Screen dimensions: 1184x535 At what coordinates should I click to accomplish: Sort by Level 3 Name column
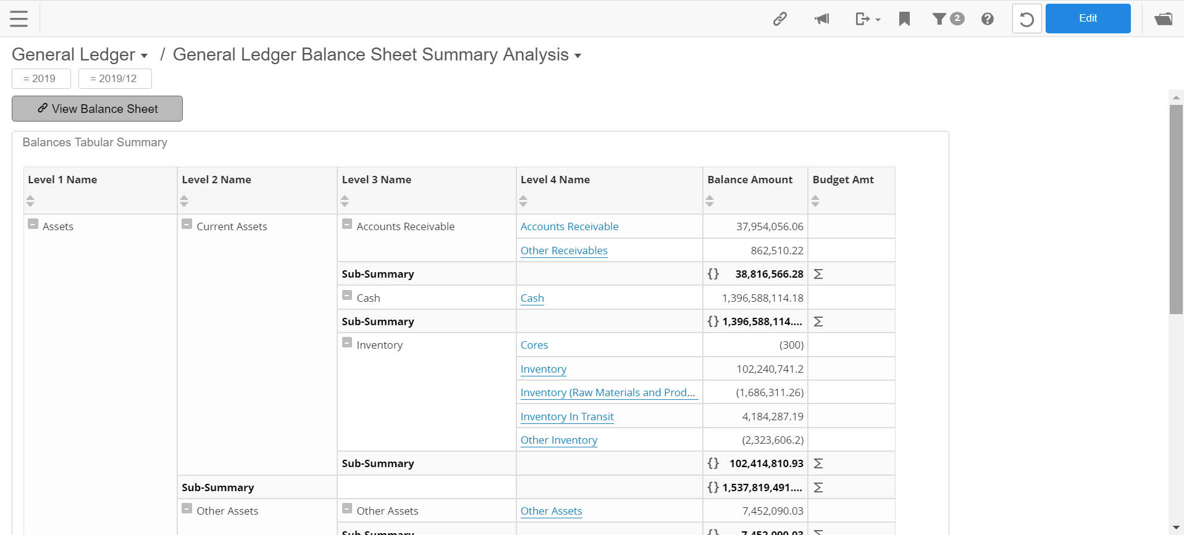pos(345,201)
